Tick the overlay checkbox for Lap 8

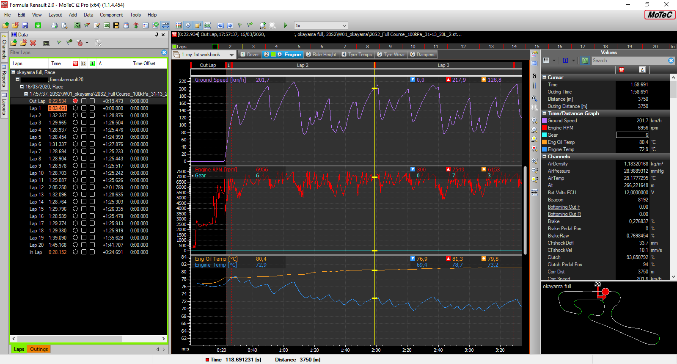[x=84, y=159]
